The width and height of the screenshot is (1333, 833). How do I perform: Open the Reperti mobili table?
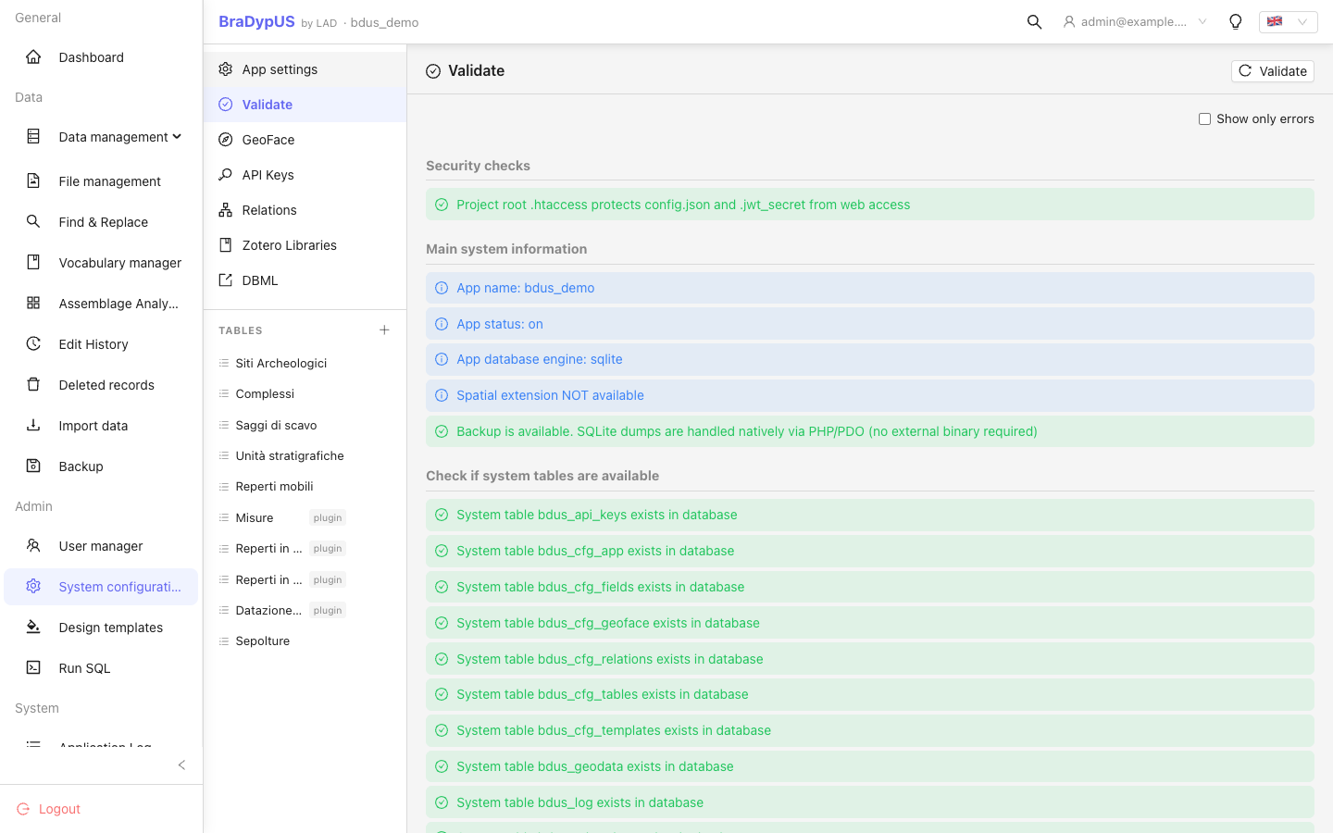point(305,486)
